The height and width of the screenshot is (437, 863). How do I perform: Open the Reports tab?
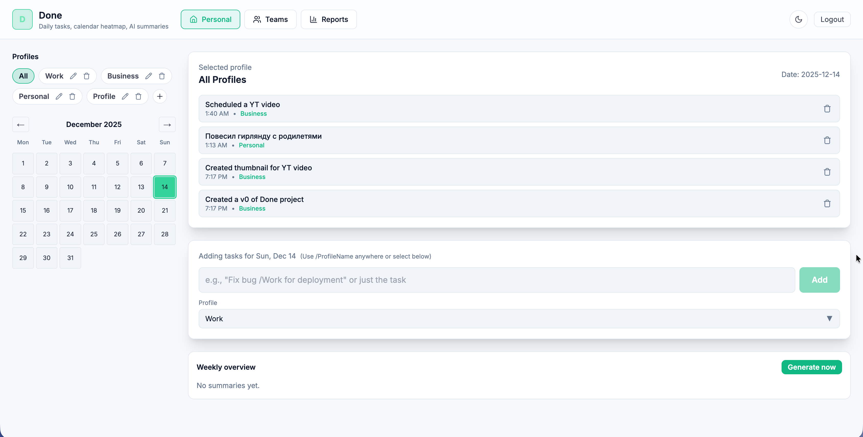pyautogui.click(x=329, y=19)
